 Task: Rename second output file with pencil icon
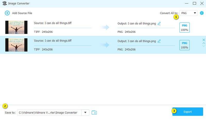(159, 41)
